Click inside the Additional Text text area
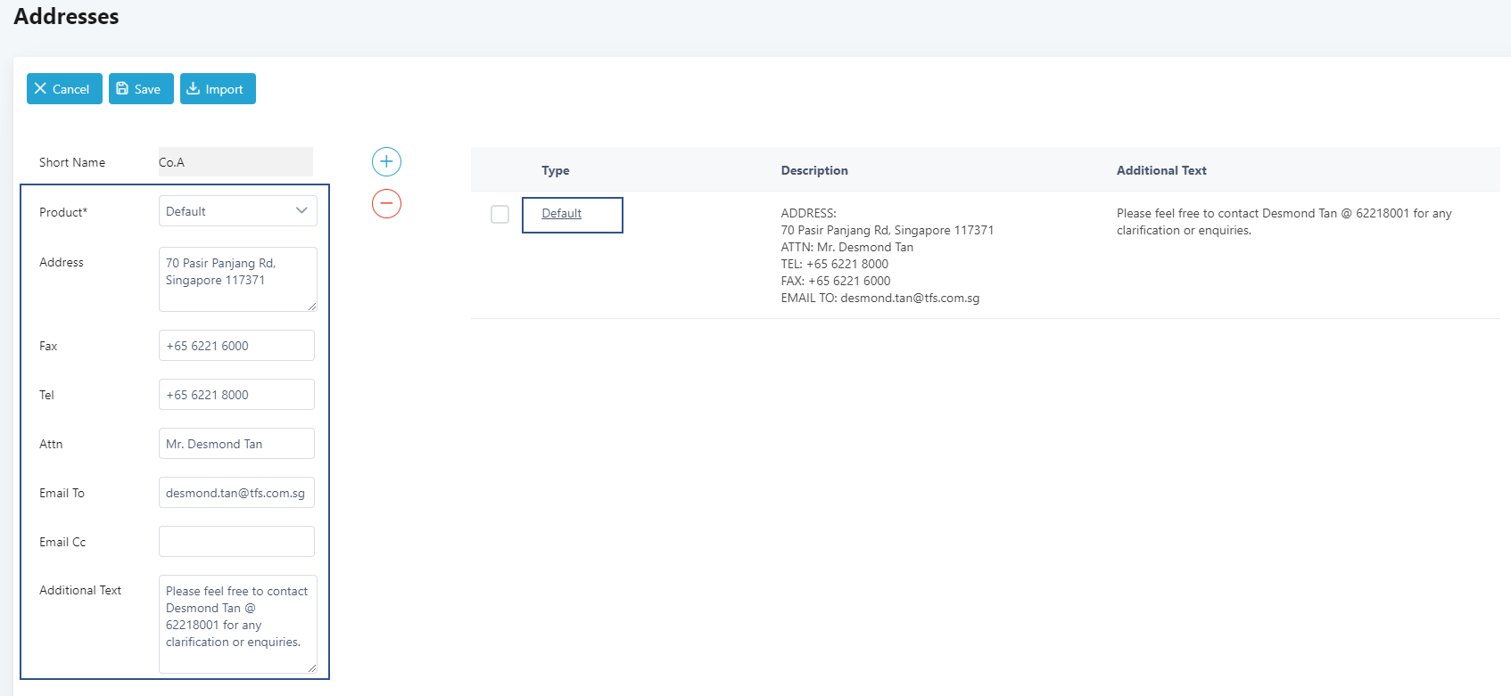This screenshot has width=1511, height=696. pos(237,624)
